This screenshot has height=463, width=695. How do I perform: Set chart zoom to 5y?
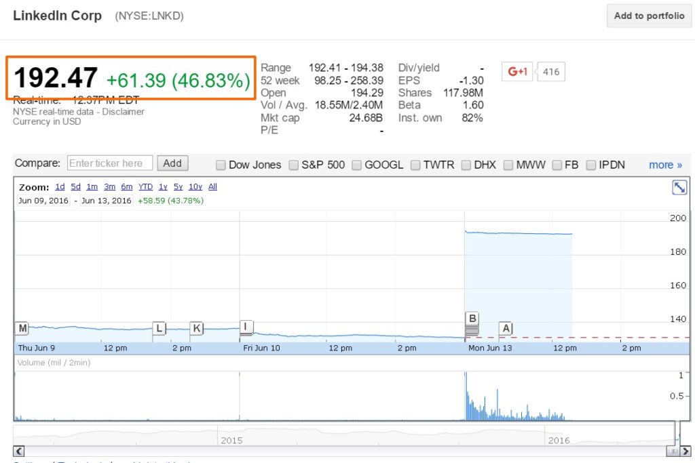click(x=179, y=187)
